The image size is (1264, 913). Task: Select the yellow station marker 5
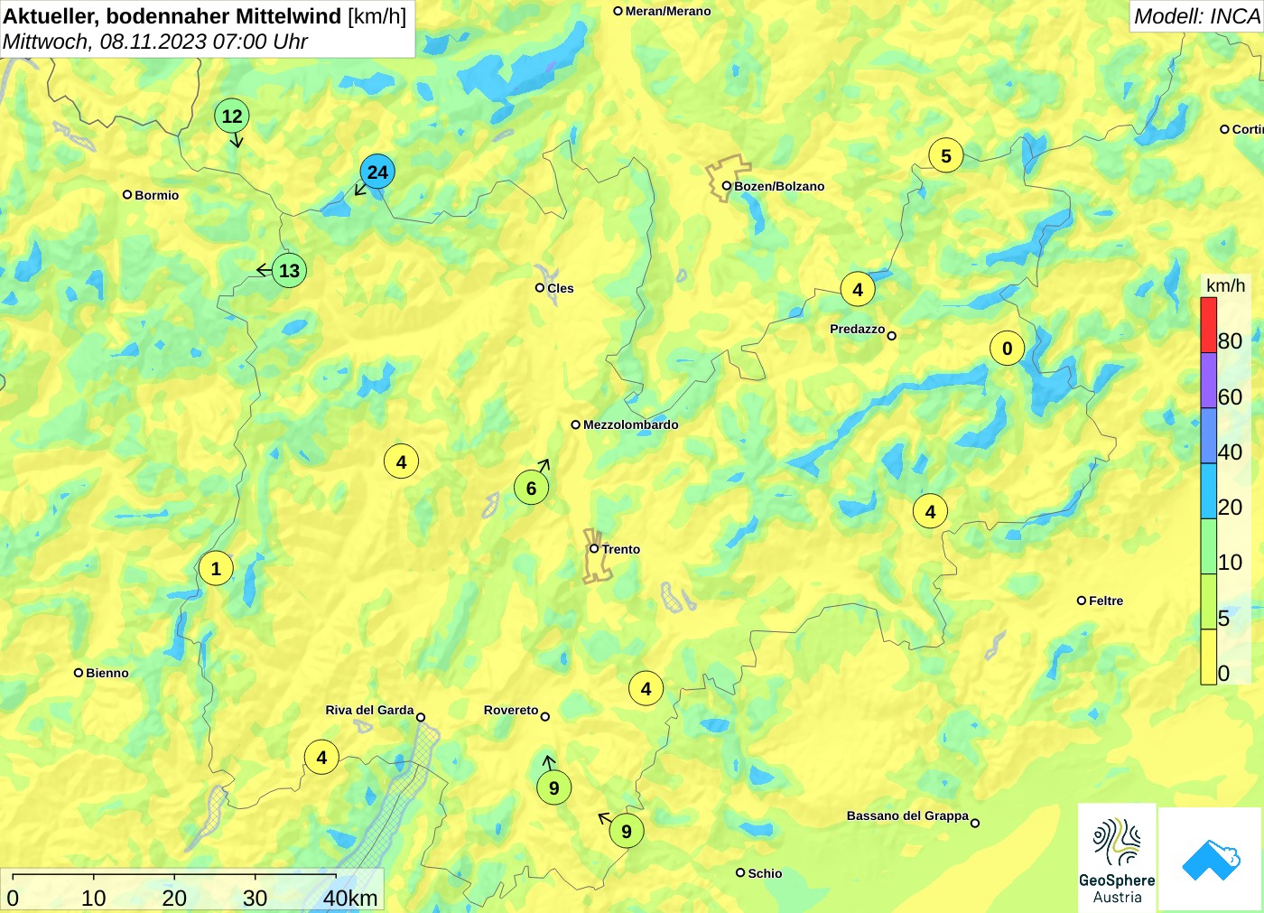tap(946, 155)
